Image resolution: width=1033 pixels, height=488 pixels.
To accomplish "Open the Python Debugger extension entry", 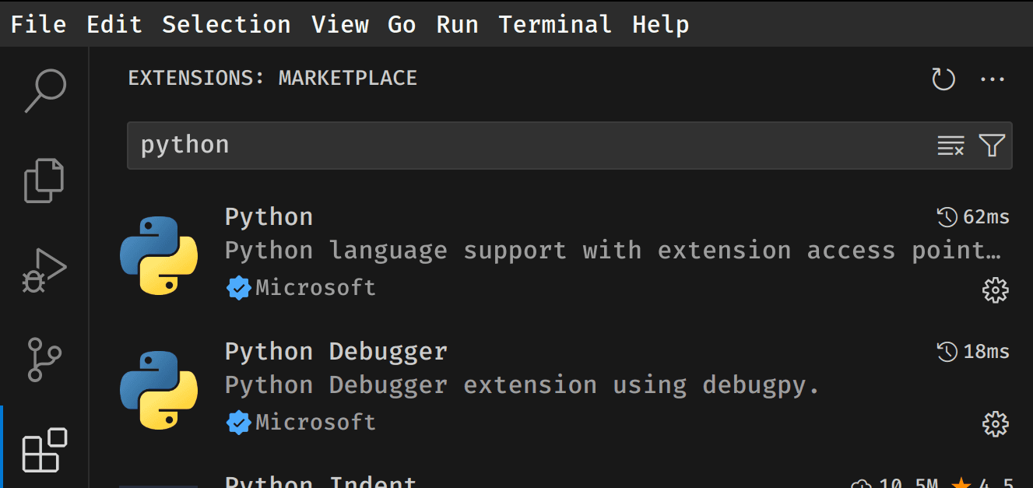I will [336, 352].
